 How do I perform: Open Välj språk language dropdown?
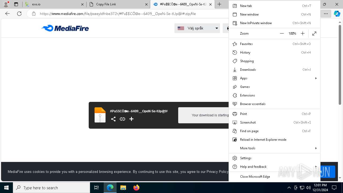[x=197, y=28]
